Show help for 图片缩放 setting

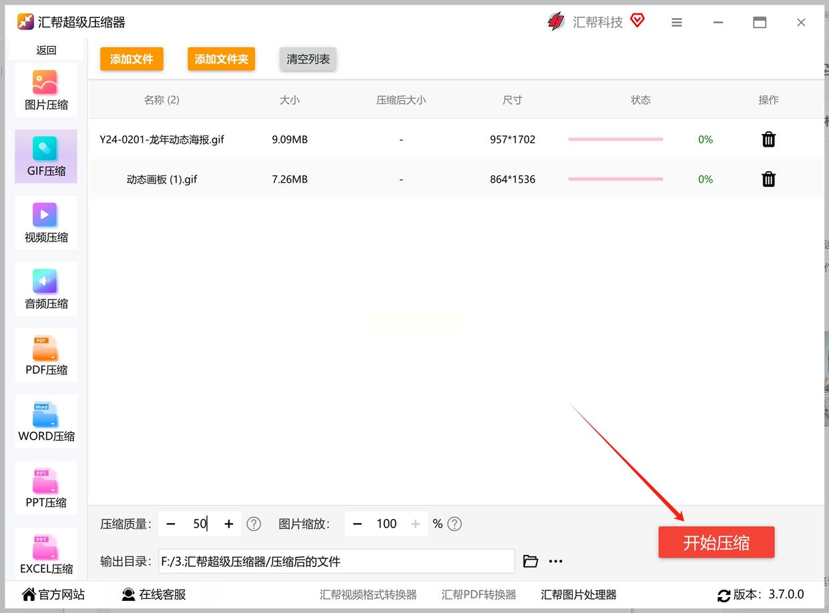click(x=455, y=524)
